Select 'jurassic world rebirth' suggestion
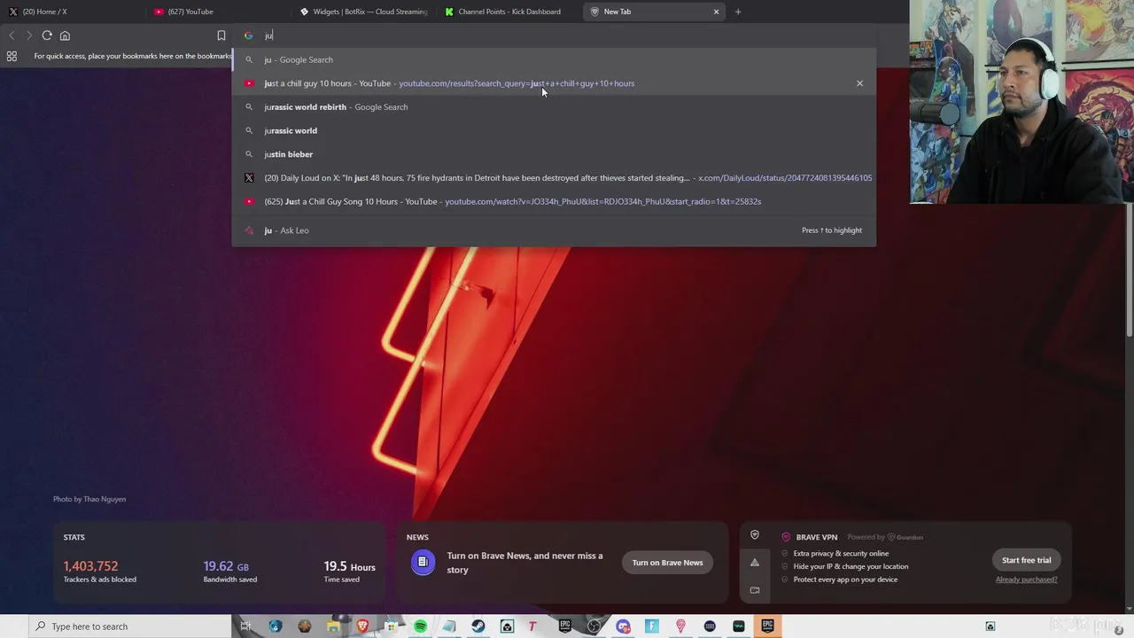 click(x=554, y=107)
